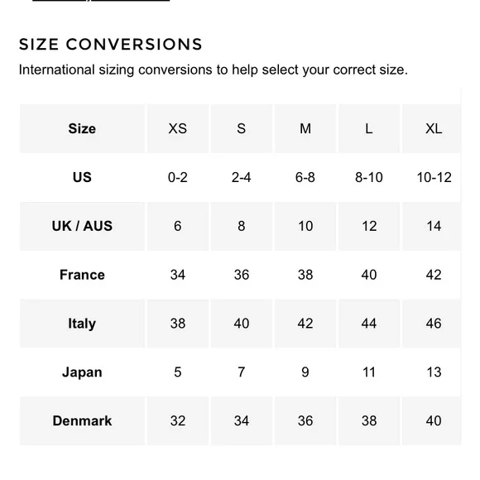Select Italy size 44 cell
Screen dimensions: 480x480
point(369,324)
